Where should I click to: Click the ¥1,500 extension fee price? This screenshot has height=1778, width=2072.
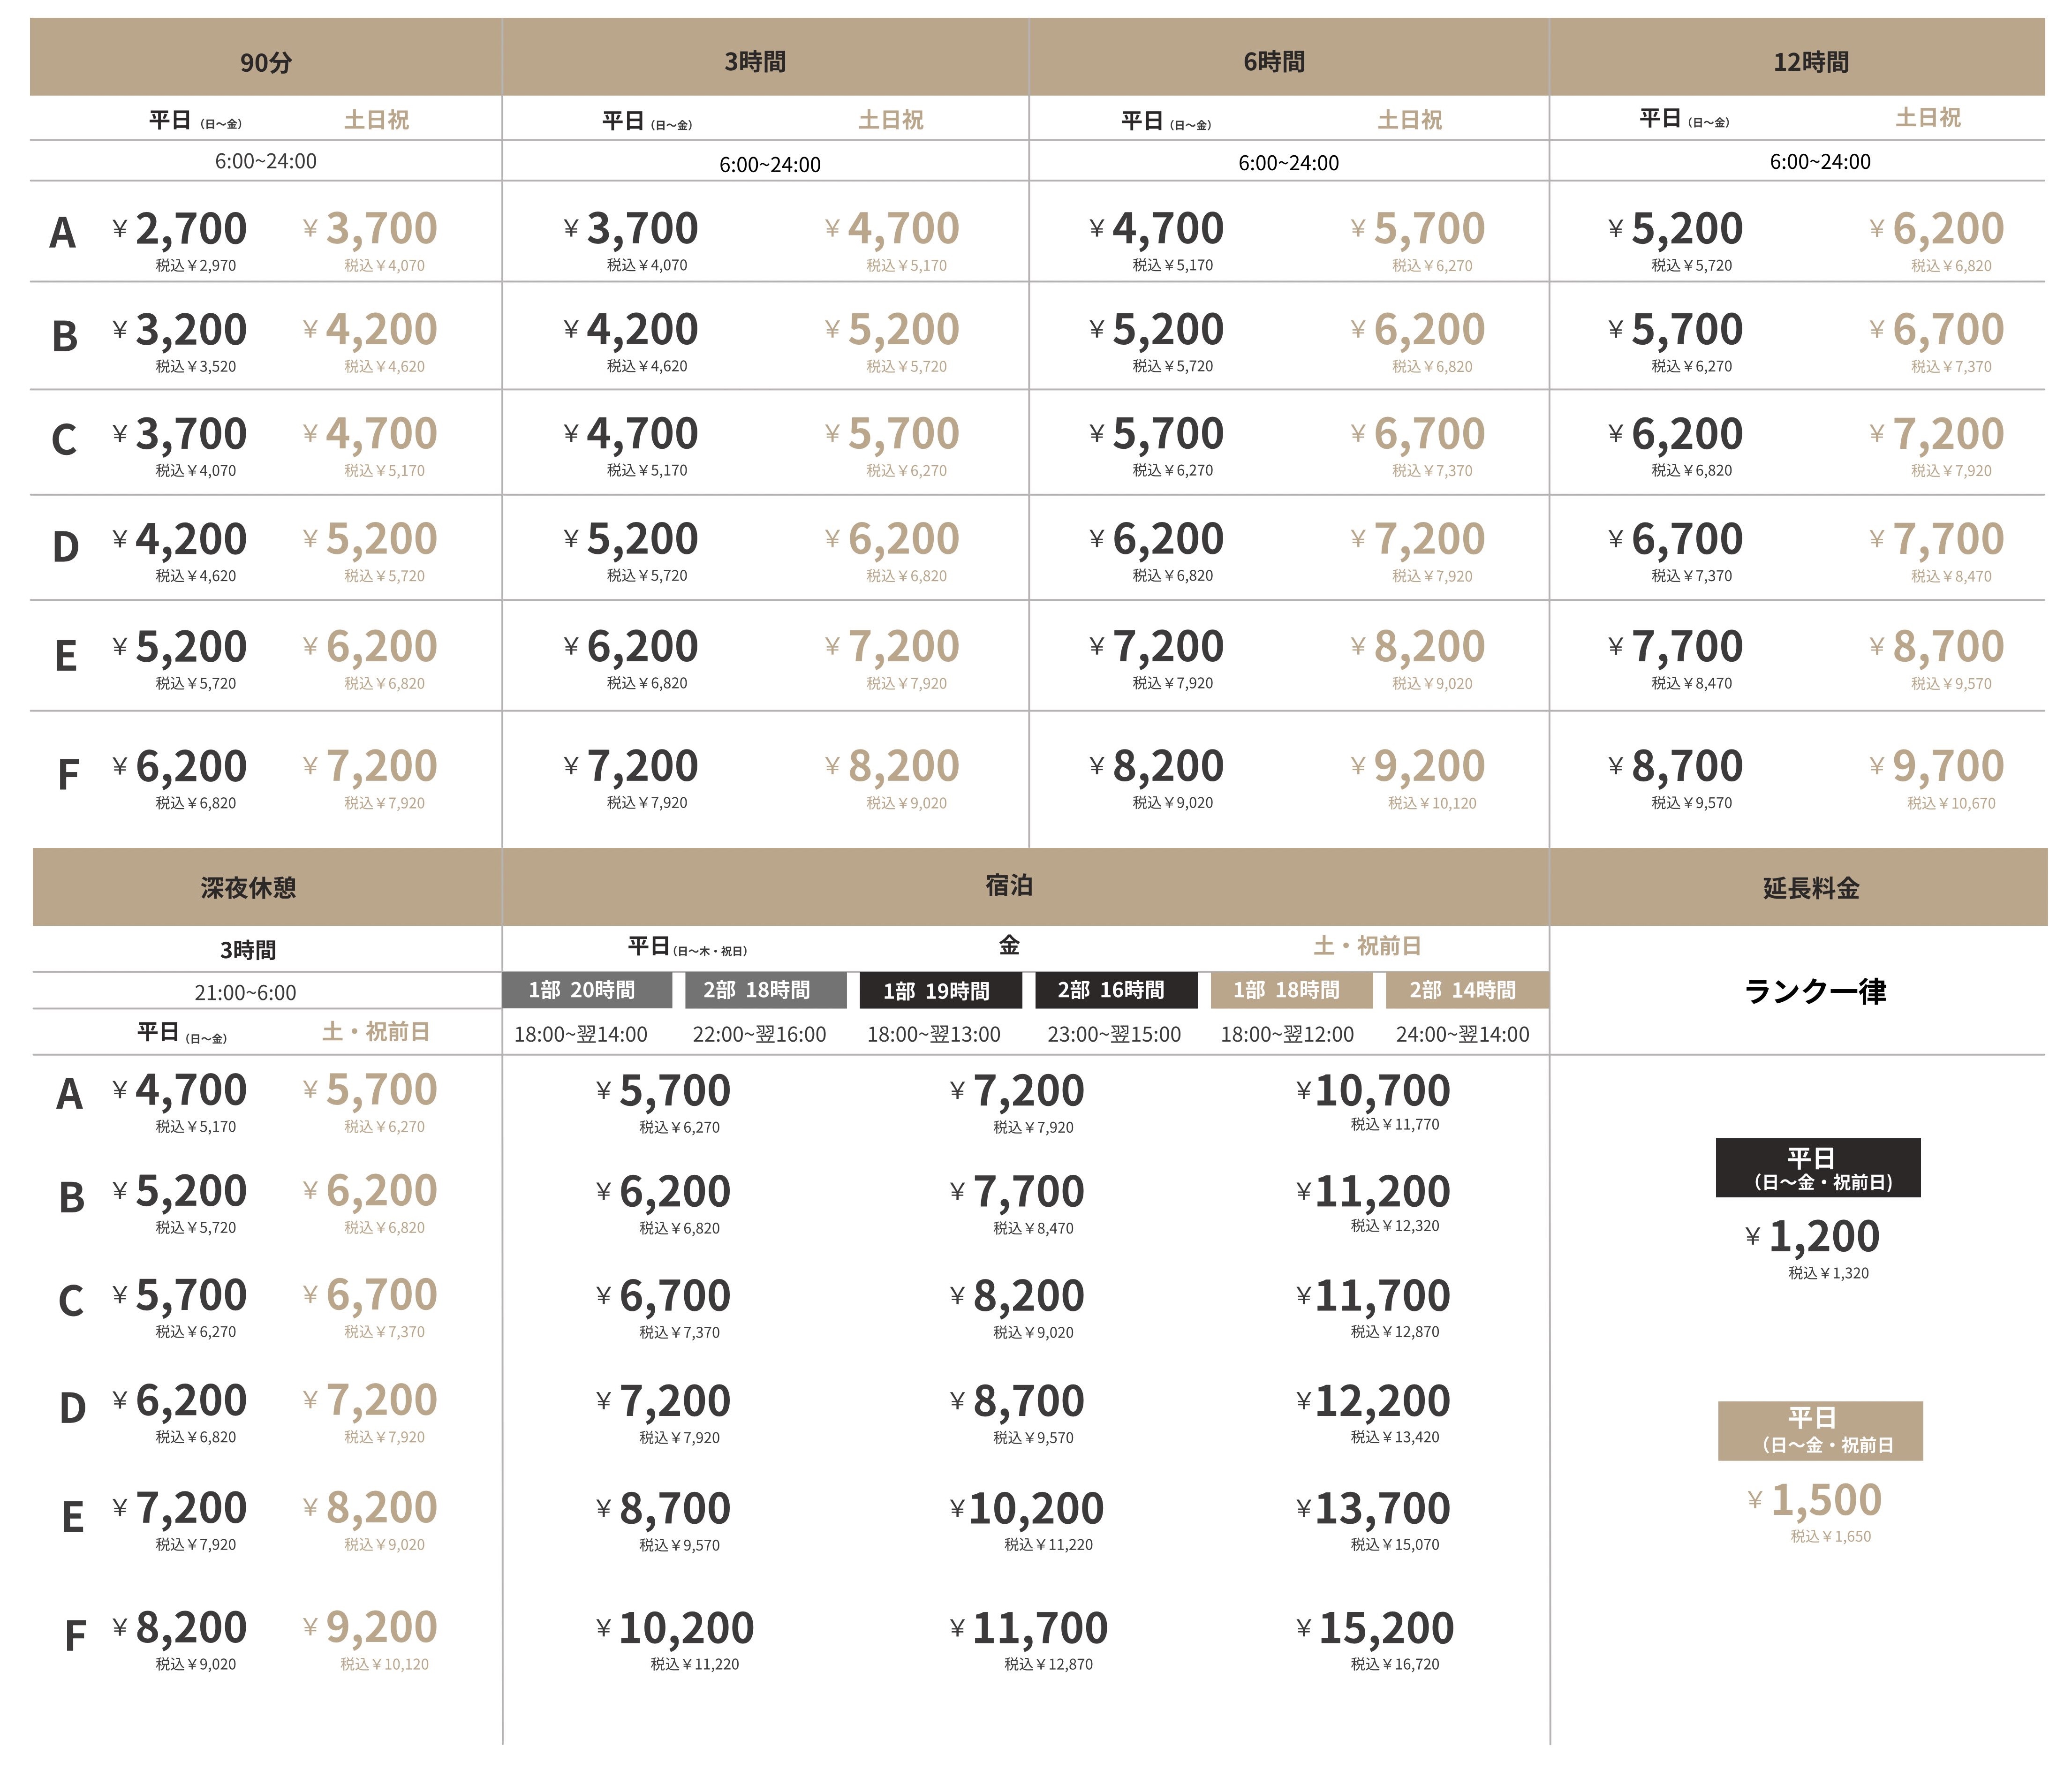click(x=1825, y=1500)
